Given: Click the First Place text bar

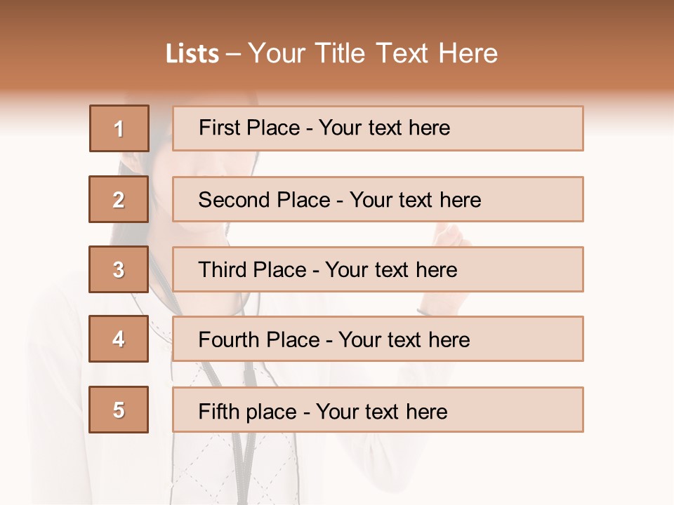Looking at the screenshot, I should (x=378, y=128).
